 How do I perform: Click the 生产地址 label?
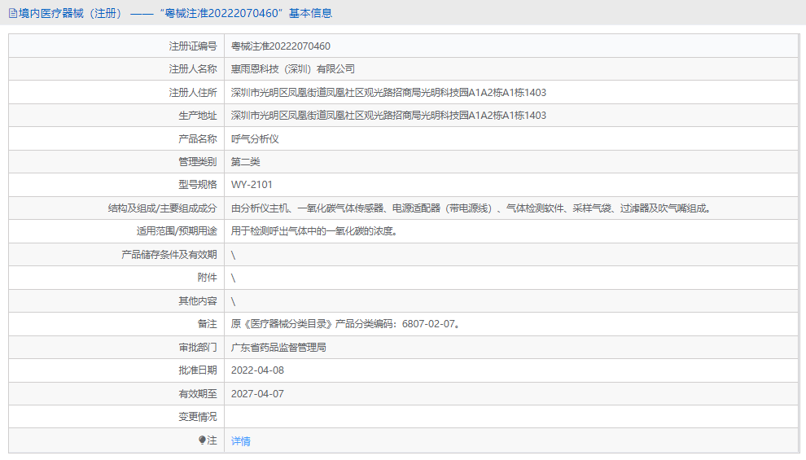point(197,116)
